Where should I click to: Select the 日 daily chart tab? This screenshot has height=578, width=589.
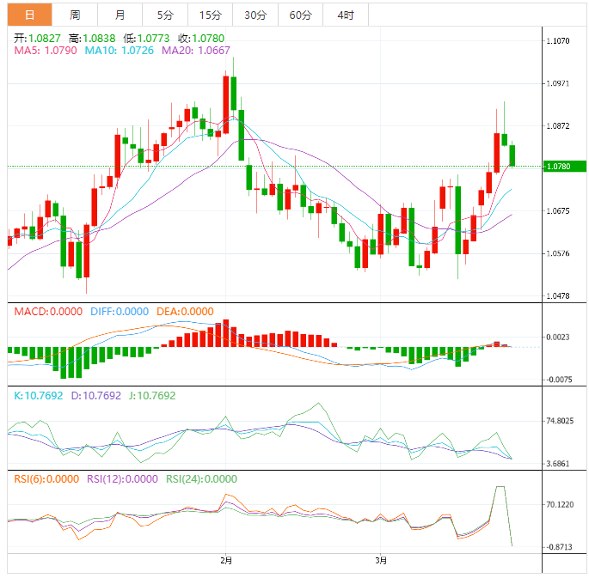[30, 15]
